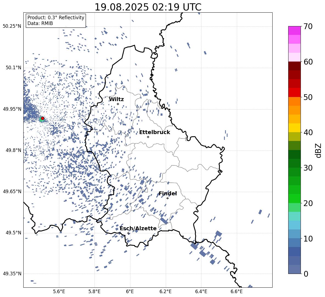This screenshot has height=297, width=325.
Task: Click the Ettelbruck station cross marker
Action: (148, 137)
